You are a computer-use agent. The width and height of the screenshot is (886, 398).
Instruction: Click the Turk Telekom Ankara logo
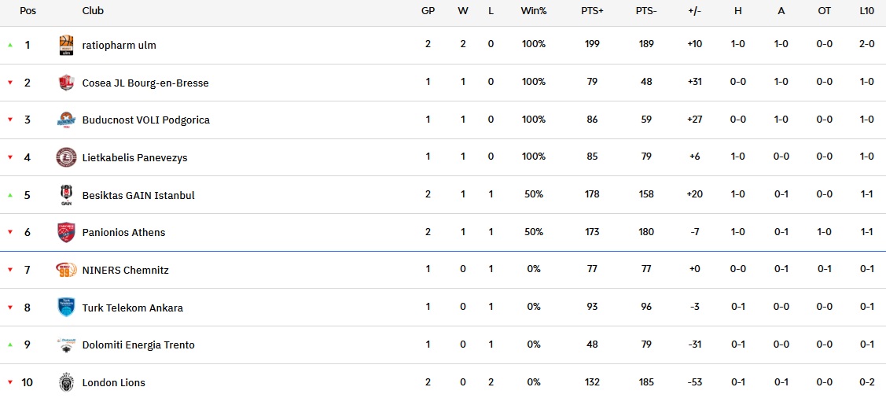(x=66, y=308)
